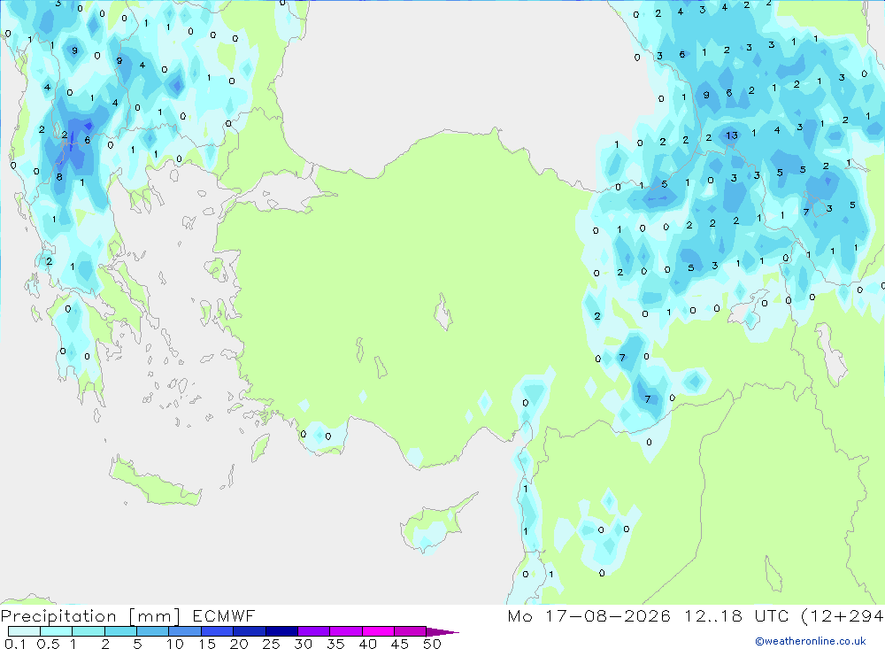Click the "10" legend scale label
Image resolution: width=885 pixels, height=649 pixels.
coord(175,644)
